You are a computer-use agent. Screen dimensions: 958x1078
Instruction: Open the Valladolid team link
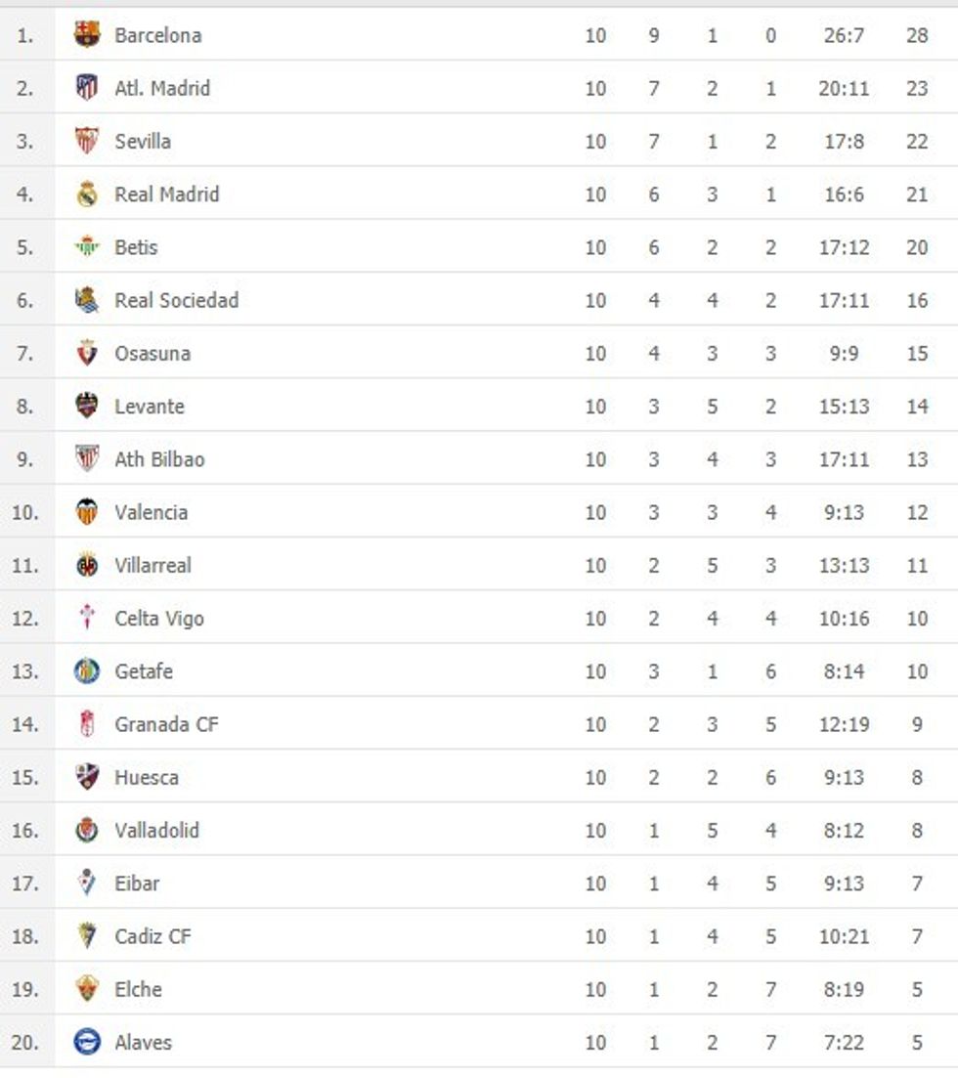pyautogui.click(x=156, y=830)
